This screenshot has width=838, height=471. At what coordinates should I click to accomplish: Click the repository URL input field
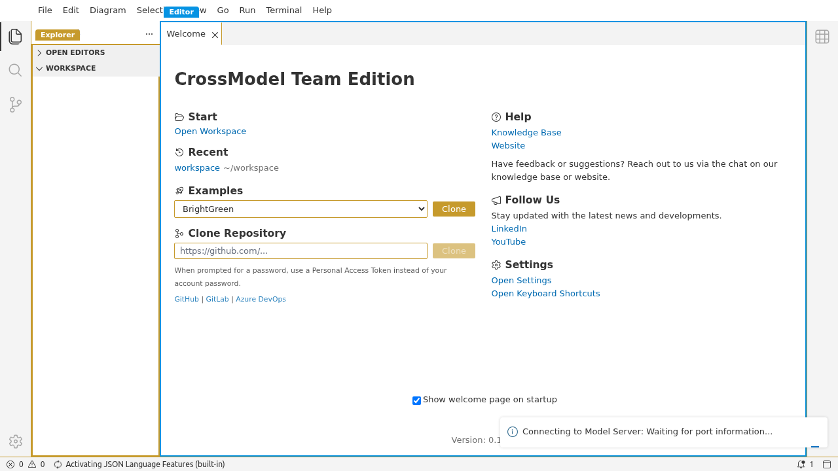(301, 251)
